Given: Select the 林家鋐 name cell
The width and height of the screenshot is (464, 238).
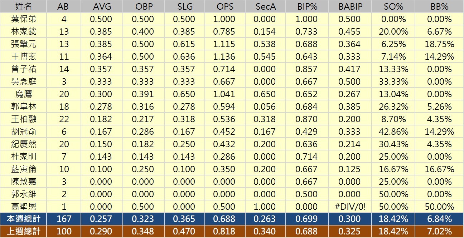Looking at the screenshot, I should point(24,31).
